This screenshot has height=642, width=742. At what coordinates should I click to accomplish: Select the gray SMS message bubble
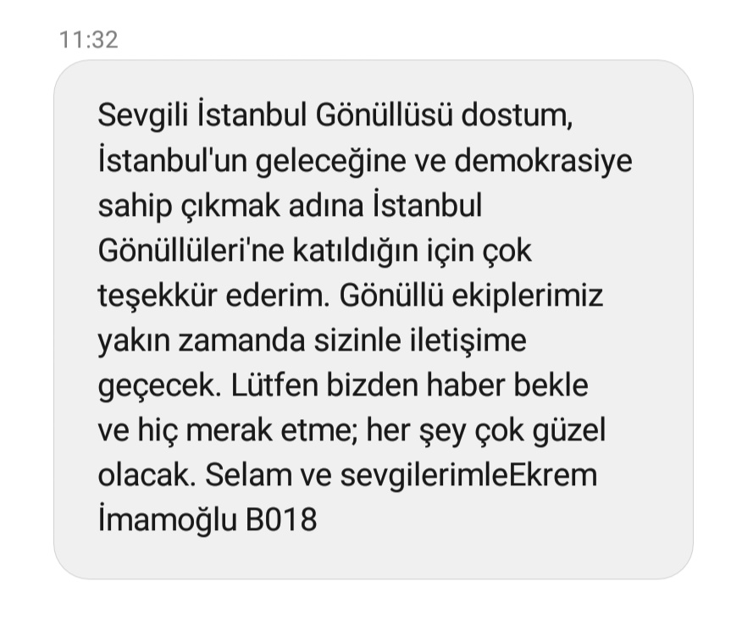pyautogui.click(x=374, y=319)
